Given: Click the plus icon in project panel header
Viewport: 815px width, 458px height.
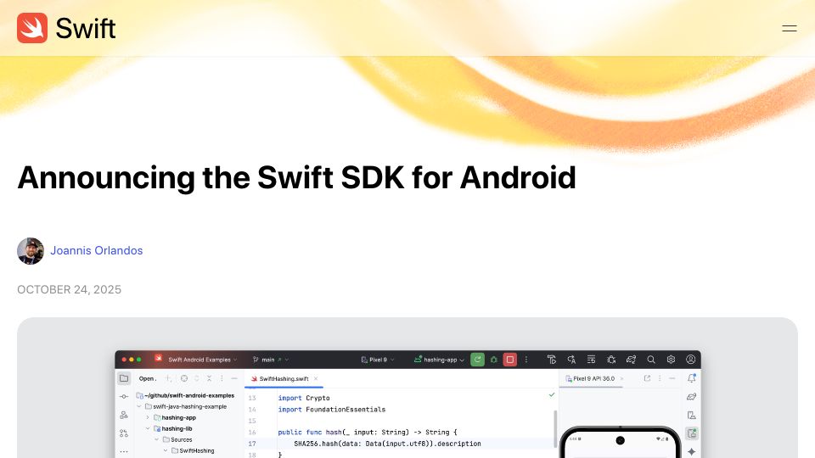Looking at the screenshot, I should coord(168,378).
